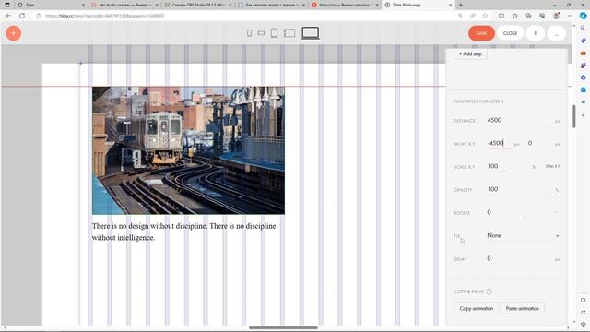The width and height of the screenshot is (590, 332).
Task: Click the Opacity slider handle
Action: pyautogui.click(x=553, y=195)
